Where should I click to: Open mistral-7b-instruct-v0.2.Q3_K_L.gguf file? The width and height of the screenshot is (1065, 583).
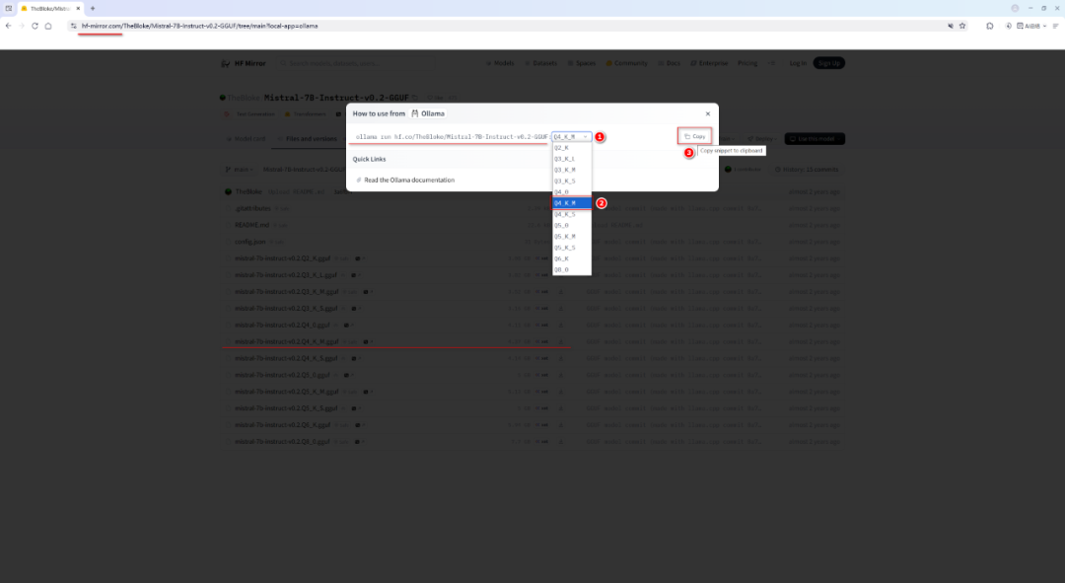coord(286,275)
